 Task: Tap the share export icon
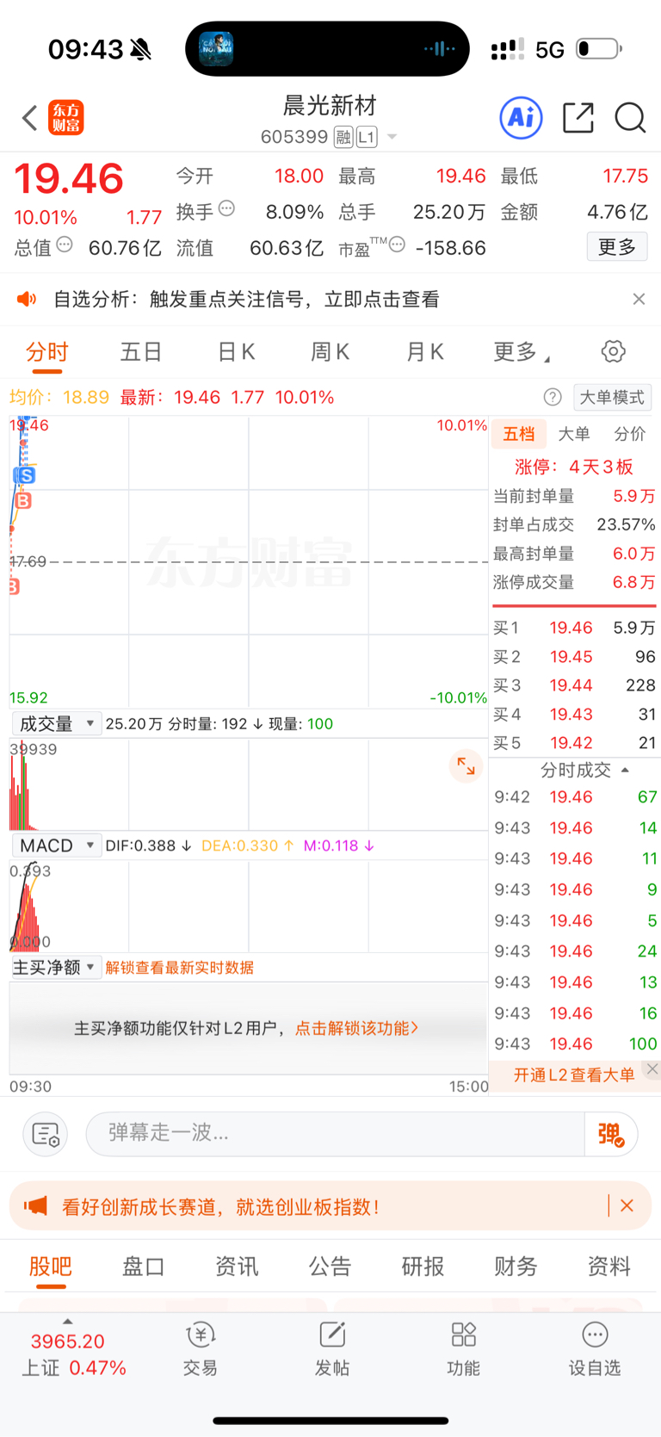coord(578,118)
